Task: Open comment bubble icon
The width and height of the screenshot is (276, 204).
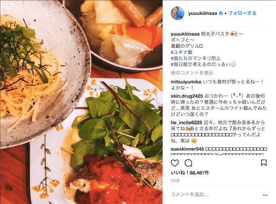Action: pos(188,163)
